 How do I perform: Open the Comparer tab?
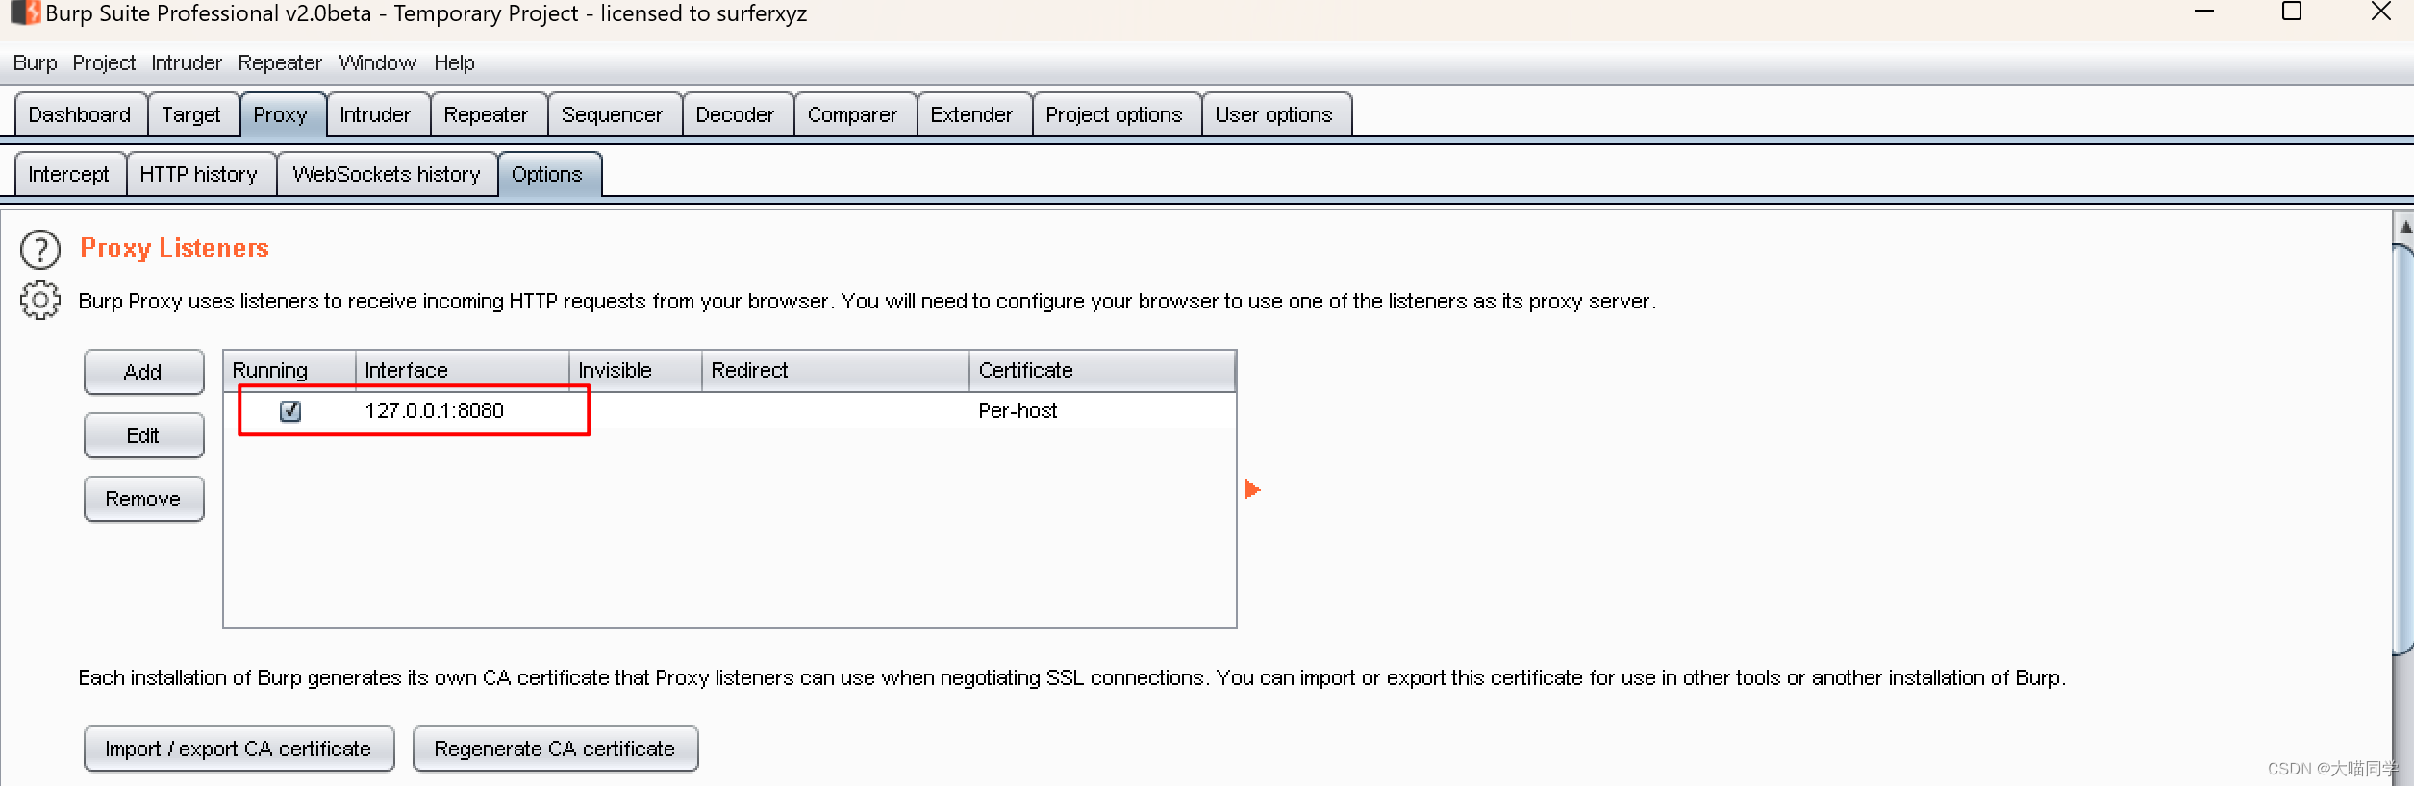tap(853, 115)
